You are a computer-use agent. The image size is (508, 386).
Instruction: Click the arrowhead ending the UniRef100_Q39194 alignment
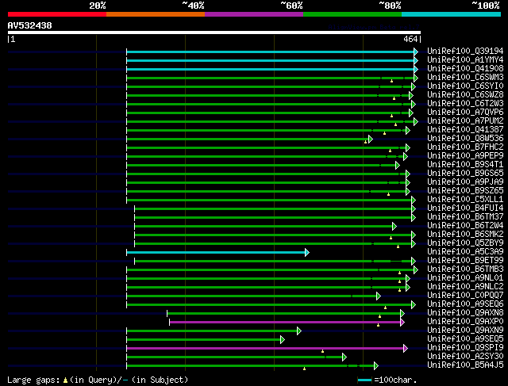[x=415, y=52]
